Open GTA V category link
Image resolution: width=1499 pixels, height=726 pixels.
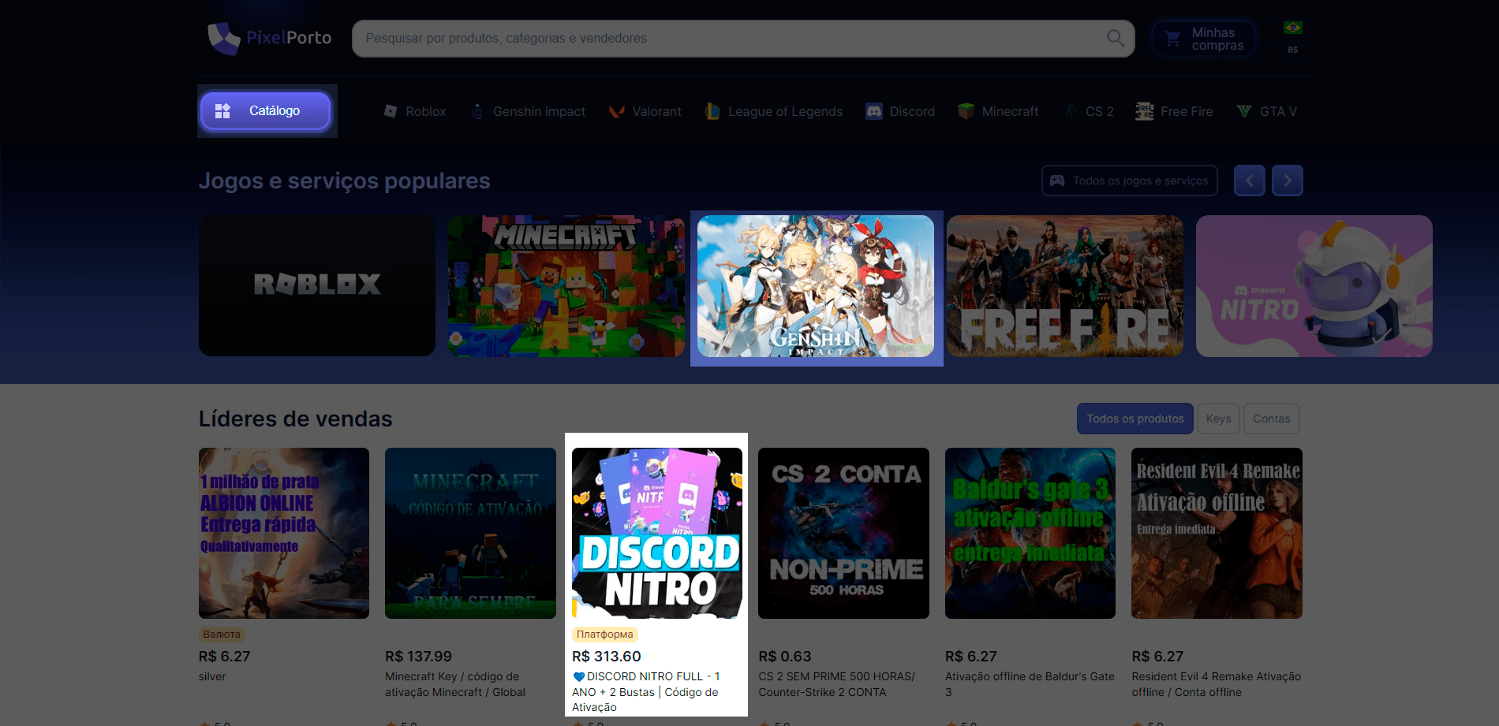pos(1267,112)
